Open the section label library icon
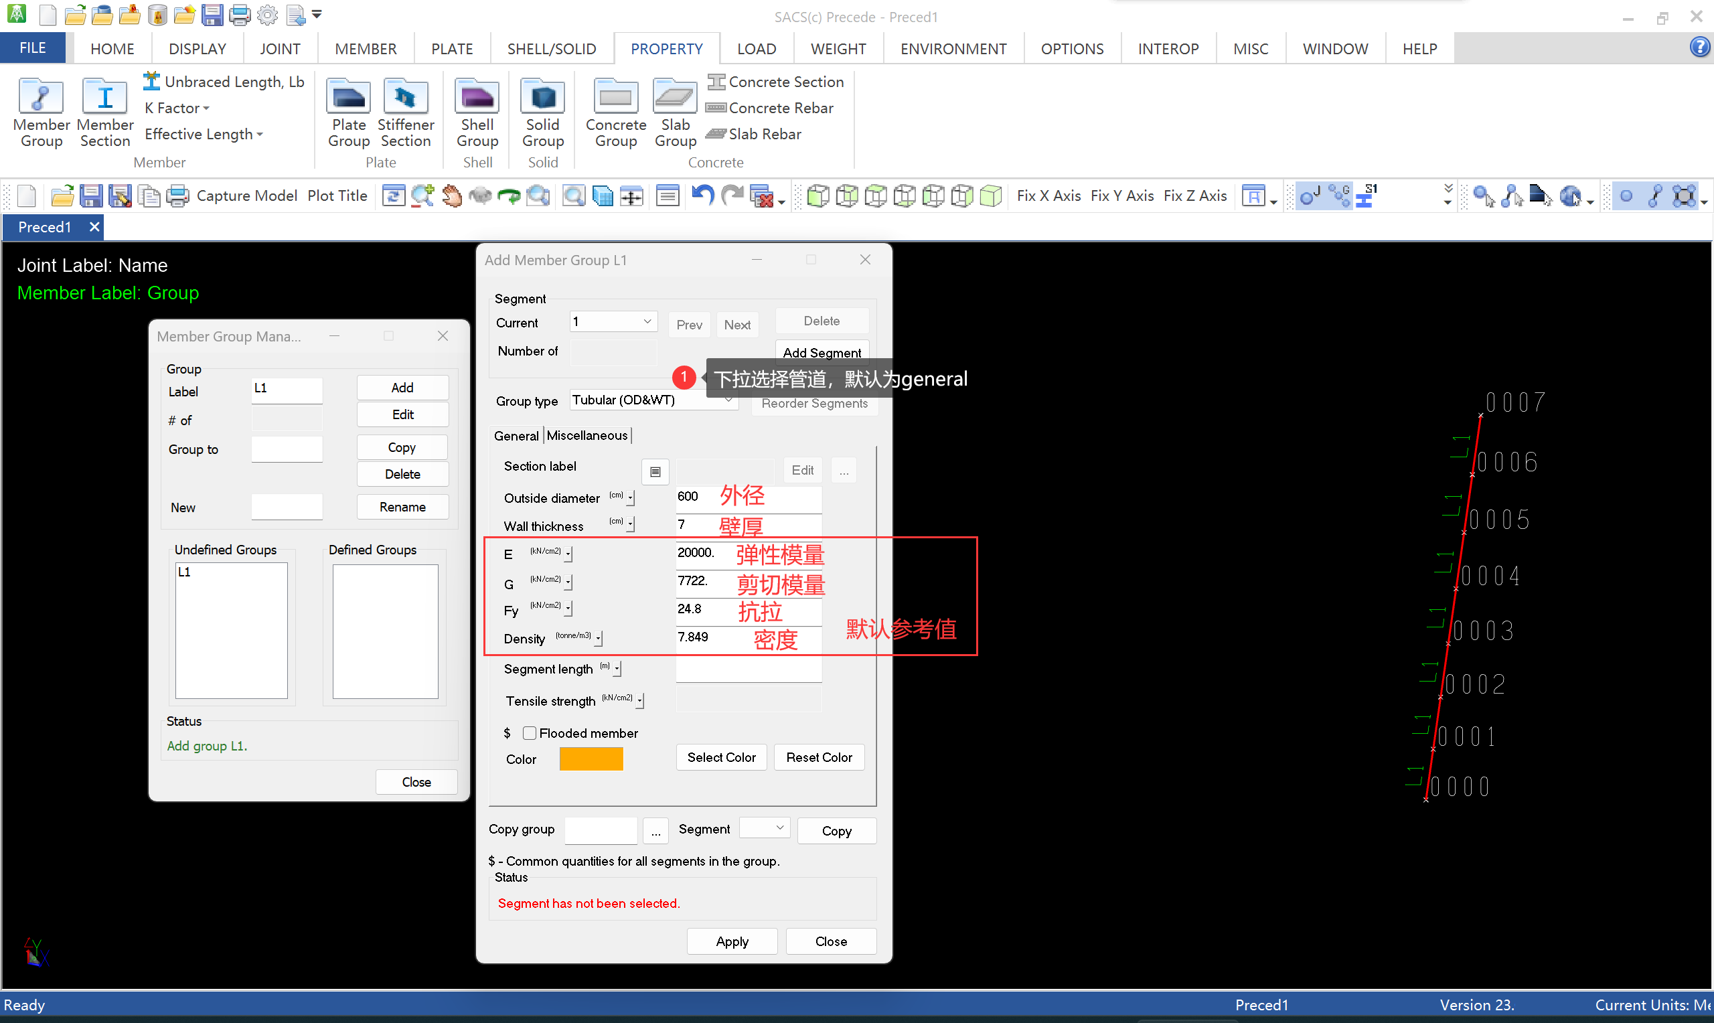 pyautogui.click(x=655, y=471)
